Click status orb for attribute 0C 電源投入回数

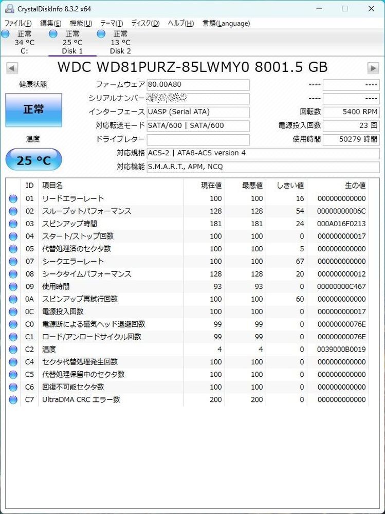click(x=13, y=312)
